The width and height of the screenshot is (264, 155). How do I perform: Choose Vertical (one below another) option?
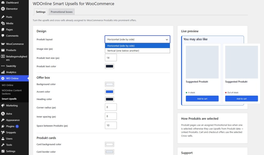pyautogui.click(x=137, y=51)
